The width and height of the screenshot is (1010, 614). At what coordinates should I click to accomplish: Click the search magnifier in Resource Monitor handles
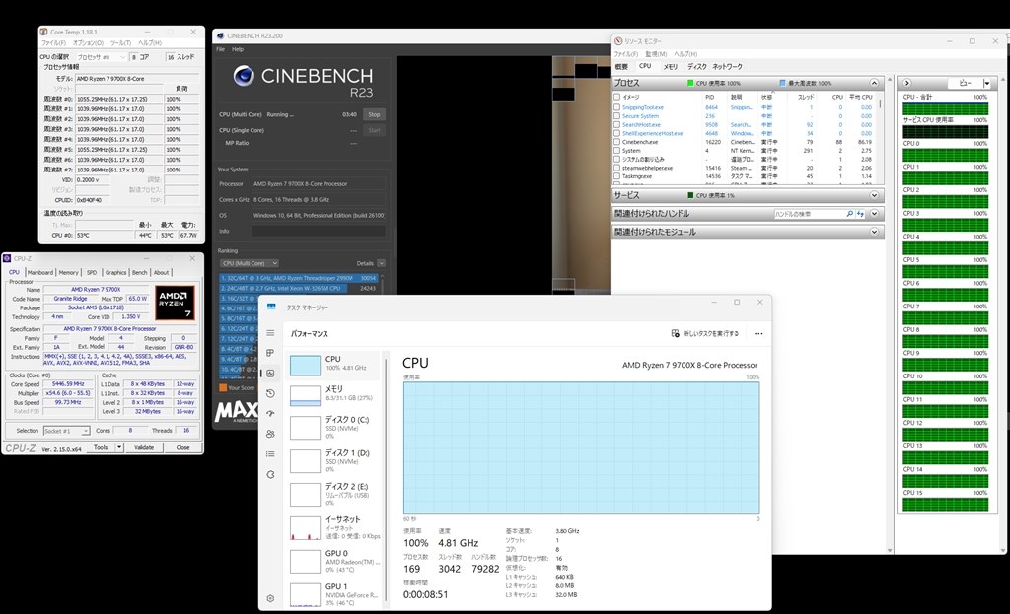pyautogui.click(x=849, y=214)
